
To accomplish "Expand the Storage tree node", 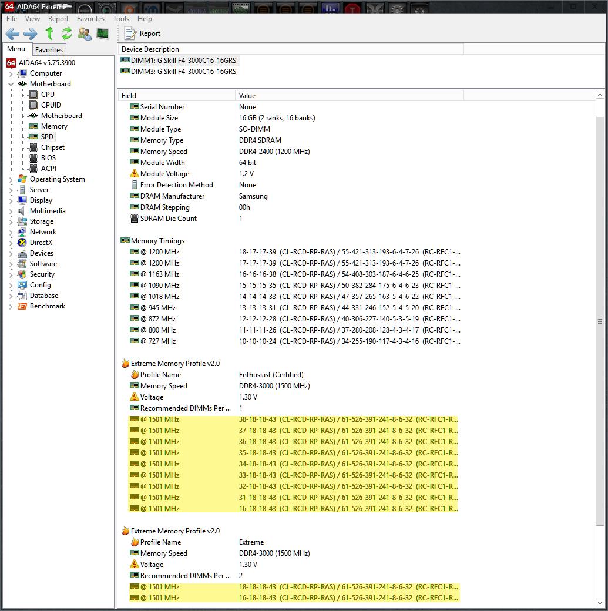I will coord(11,221).
